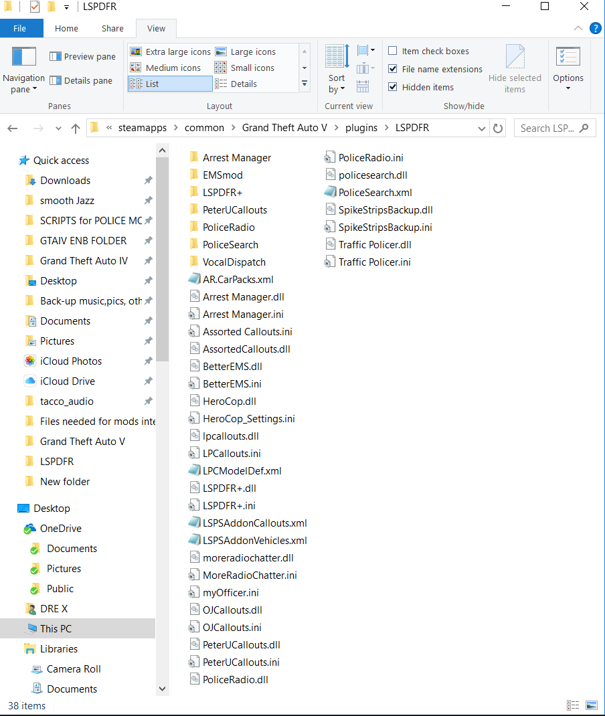Go back to previous folder
The image size is (605, 716).
tap(13, 128)
